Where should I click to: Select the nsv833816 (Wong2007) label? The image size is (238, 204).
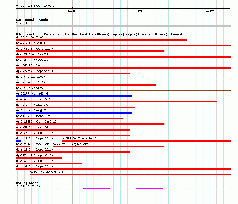click(x=32, y=60)
